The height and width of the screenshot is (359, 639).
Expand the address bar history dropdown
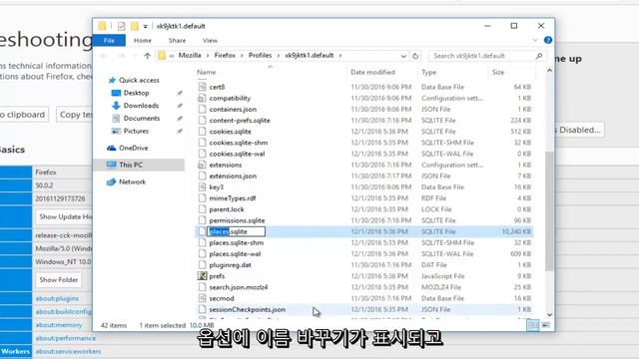[x=403, y=56]
